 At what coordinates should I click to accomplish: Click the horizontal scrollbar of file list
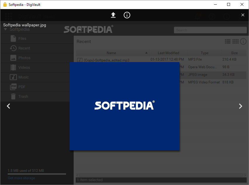coord(161,175)
